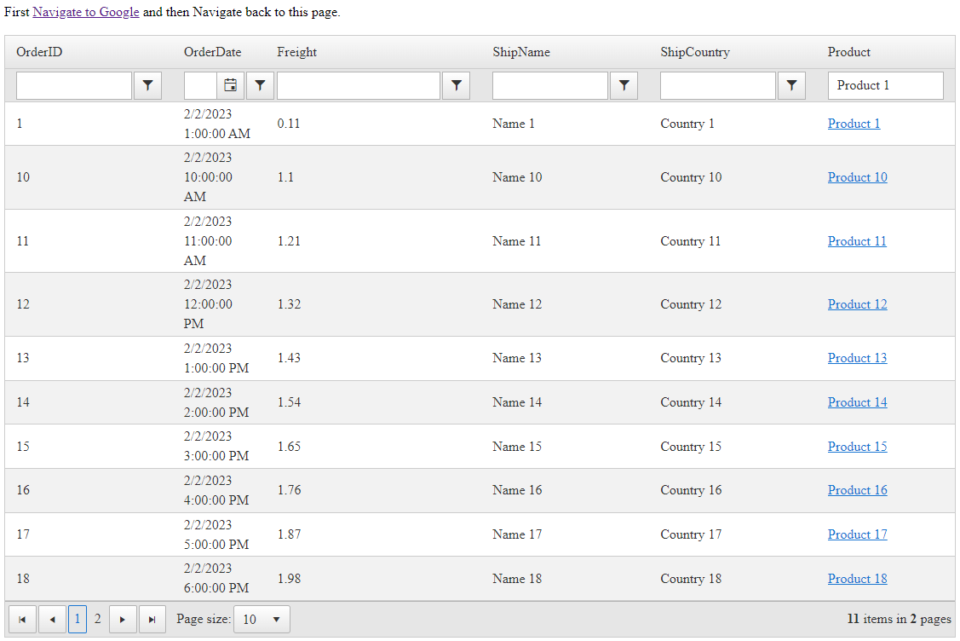The height and width of the screenshot is (641, 960).
Task: Open the OrderDate calendar picker
Action: click(230, 85)
